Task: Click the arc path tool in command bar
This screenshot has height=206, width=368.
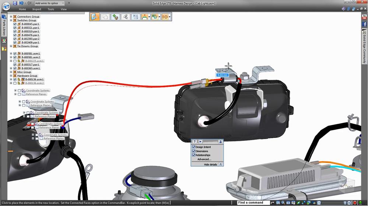Action: pyautogui.click(x=145, y=17)
